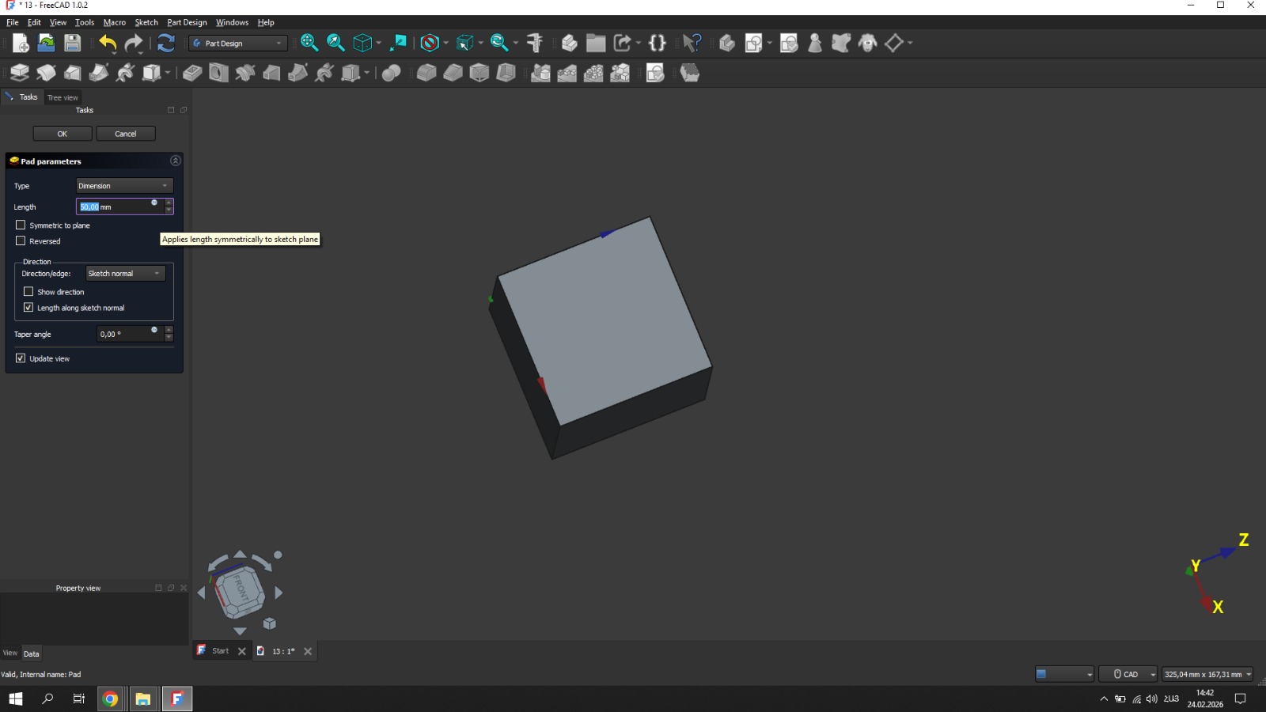This screenshot has width=1266, height=712.
Task: Toggle the Update view checkbox
Action: coord(21,358)
